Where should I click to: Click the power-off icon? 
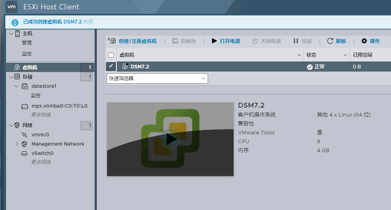[255, 41]
